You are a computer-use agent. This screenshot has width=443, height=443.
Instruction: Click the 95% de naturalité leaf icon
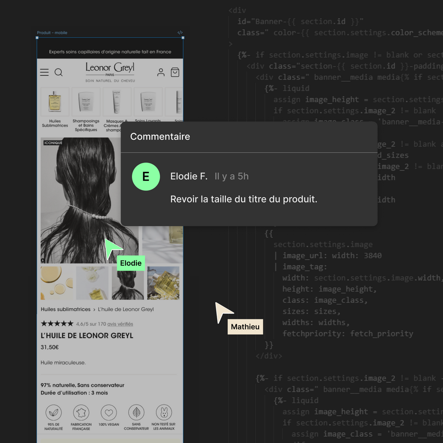tap(54, 412)
